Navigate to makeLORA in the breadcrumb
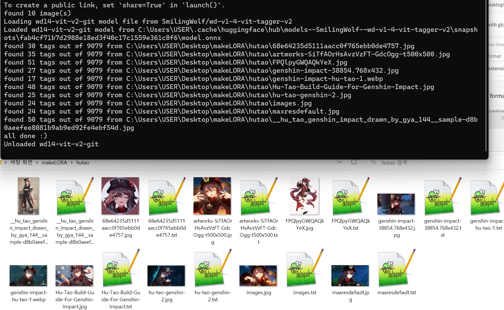 [x=54, y=163]
